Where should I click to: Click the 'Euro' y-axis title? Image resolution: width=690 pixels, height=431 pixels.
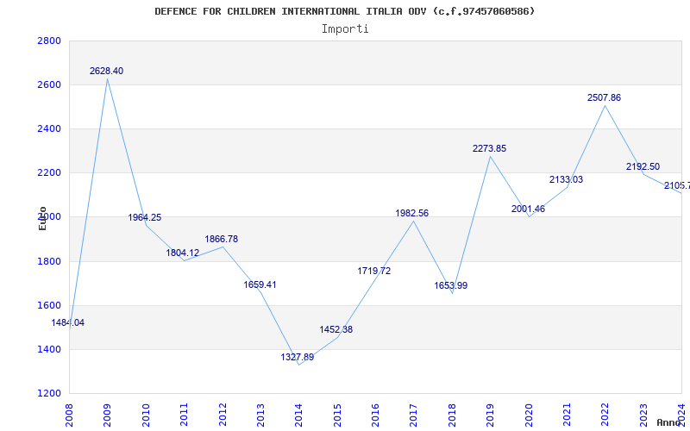coord(42,218)
